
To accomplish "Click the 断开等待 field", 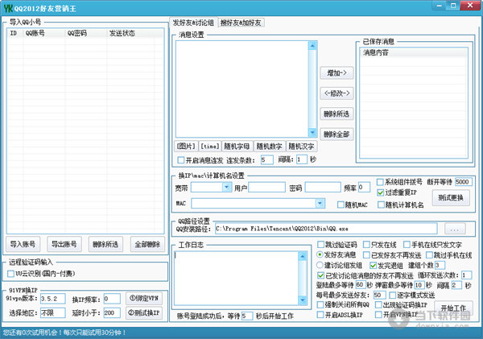I will tap(463, 182).
